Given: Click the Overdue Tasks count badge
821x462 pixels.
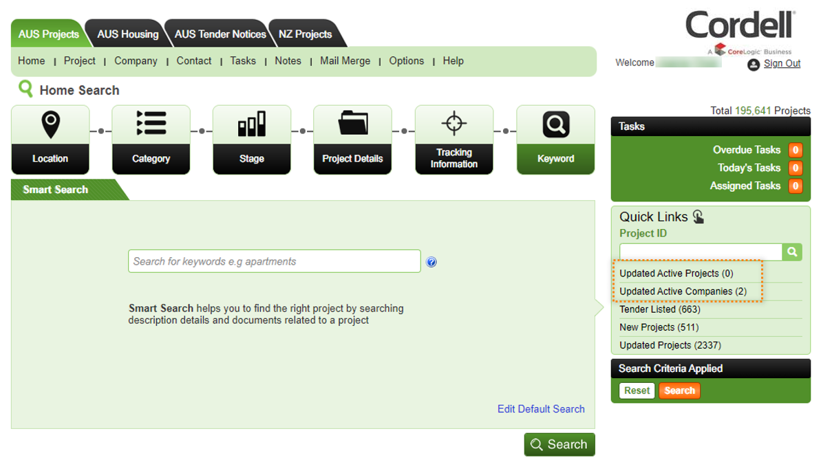Looking at the screenshot, I should [x=796, y=150].
